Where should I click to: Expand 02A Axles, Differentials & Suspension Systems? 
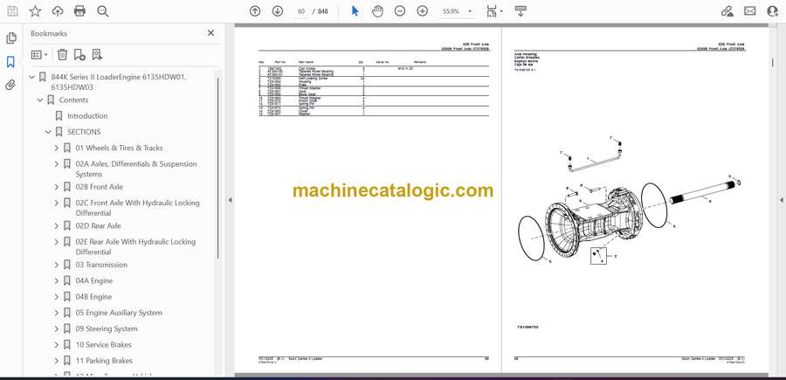(x=56, y=164)
